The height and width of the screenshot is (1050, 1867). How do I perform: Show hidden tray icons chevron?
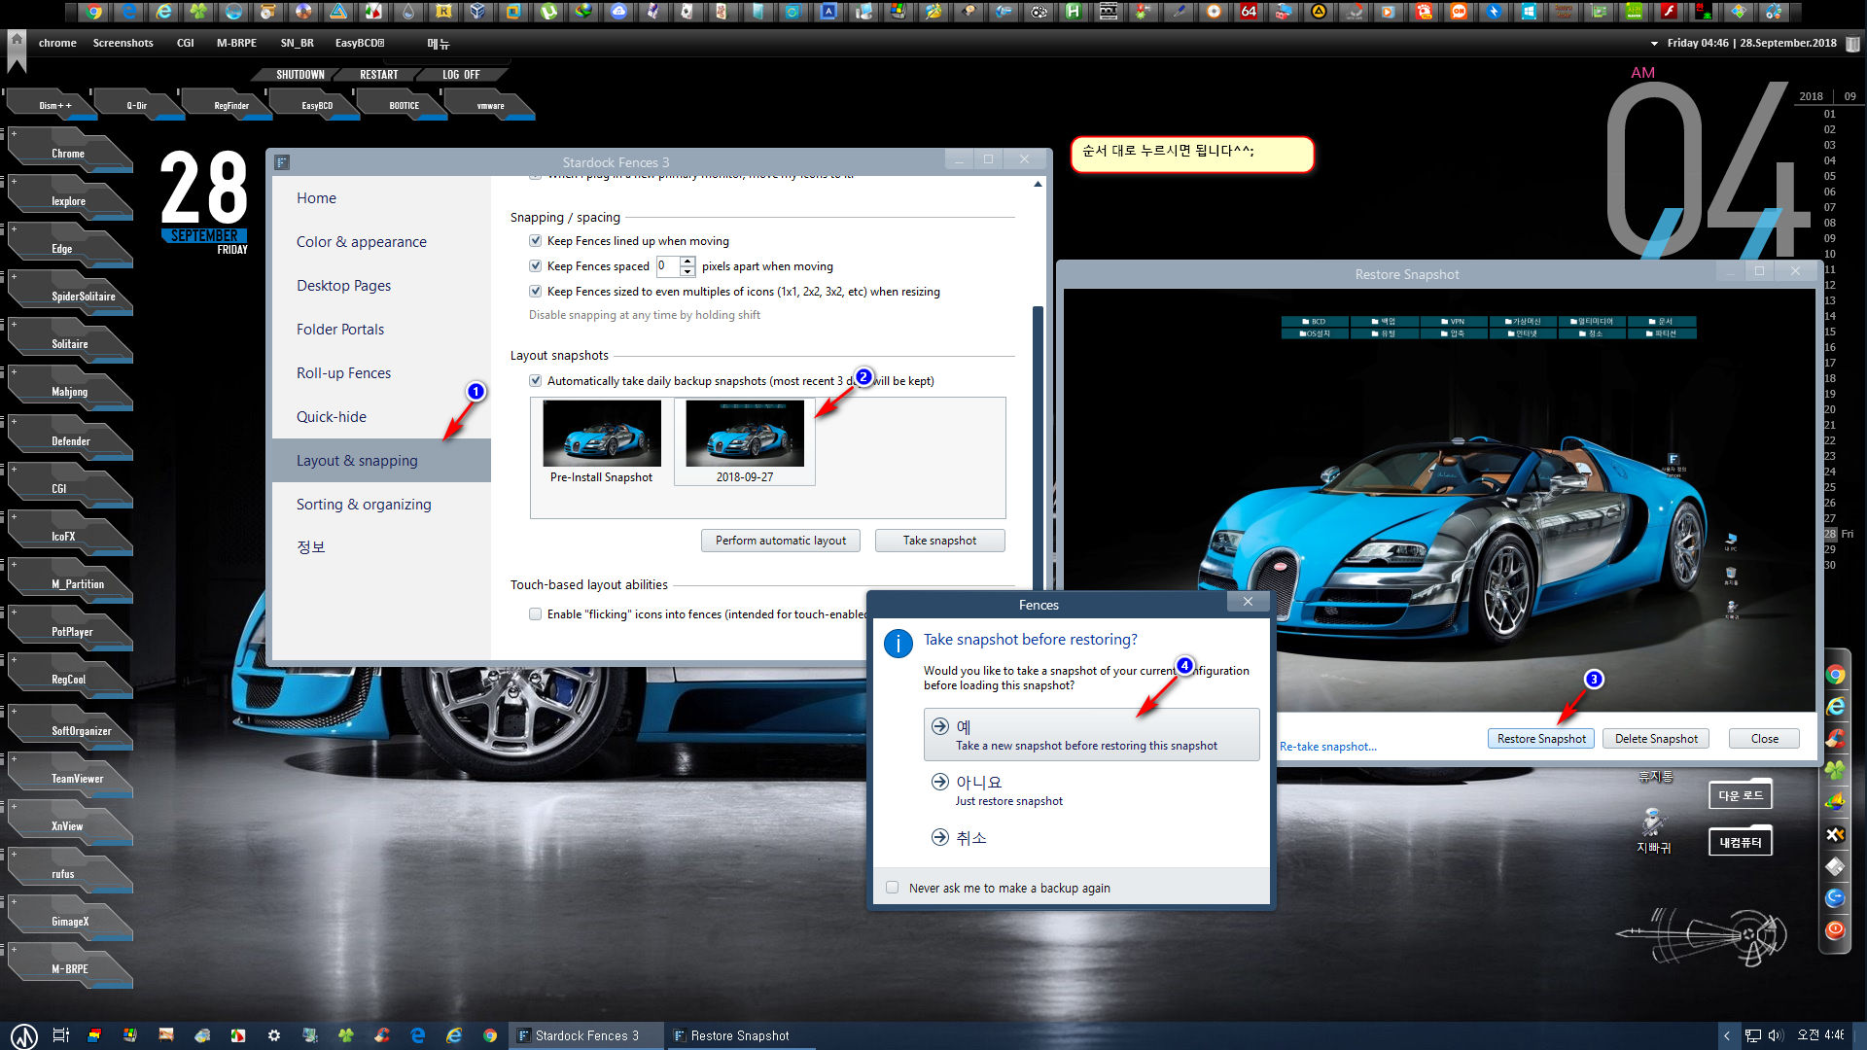(1727, 1035)
